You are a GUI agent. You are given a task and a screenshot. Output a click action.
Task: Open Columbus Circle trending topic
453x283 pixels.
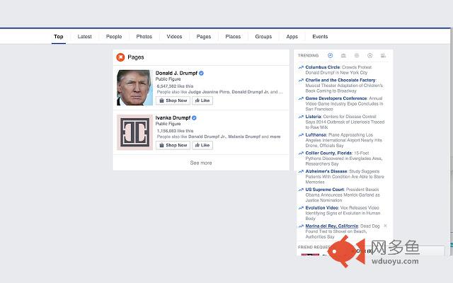[323, 67]
